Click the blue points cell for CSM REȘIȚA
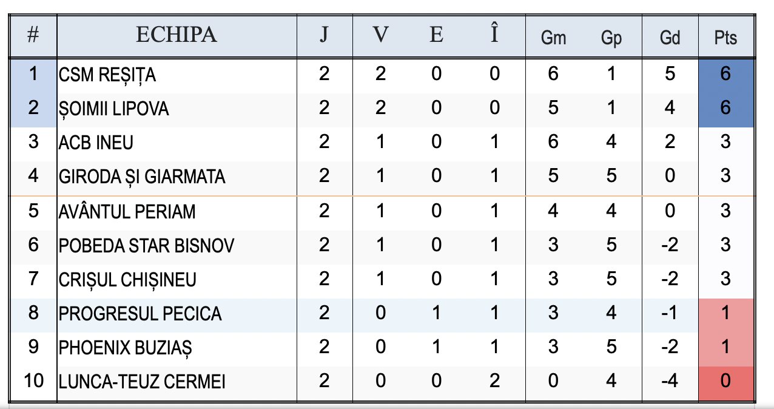 725,75
